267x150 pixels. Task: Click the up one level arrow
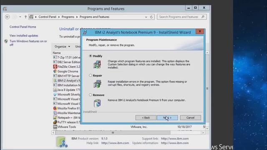click(25, 17)
